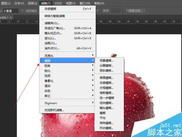Expand the 其它 submenu
This screenshot has height=137, width=182.
(x=68, y=96)
